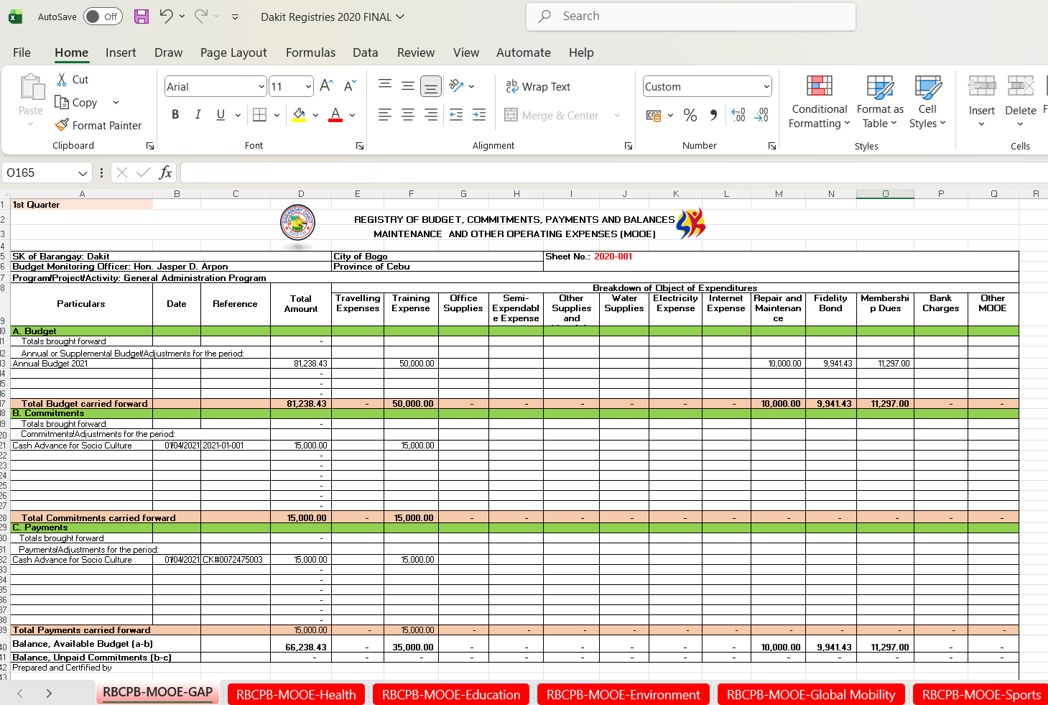Open Conditional Formatting menu
The height and width of the screenshot is (705, 1048).
click(x=819, y=102)
